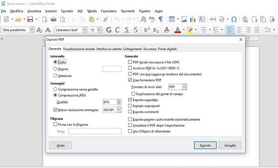Image resolution: width=278 pixels, height=168 pixels.
Task: Run the spelling check Abc icon
Action: pos(152,19)
